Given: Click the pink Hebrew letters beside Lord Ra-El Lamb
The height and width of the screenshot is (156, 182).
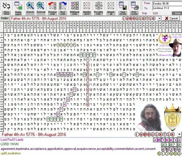Looking at the screenshot, I should point(167,140).
